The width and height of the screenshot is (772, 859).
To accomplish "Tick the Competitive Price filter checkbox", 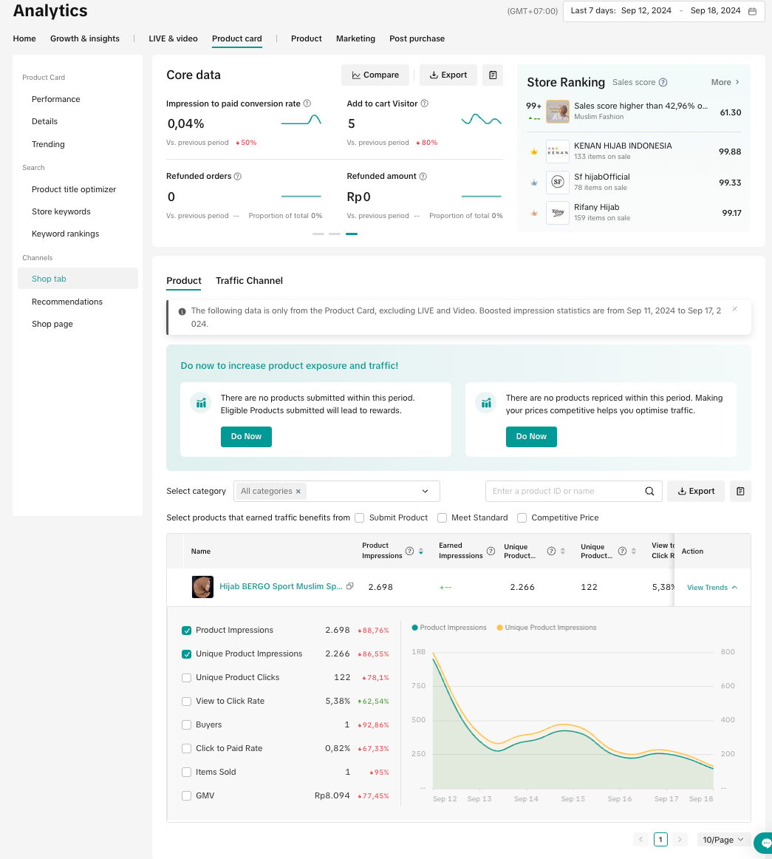I will 522,517.
